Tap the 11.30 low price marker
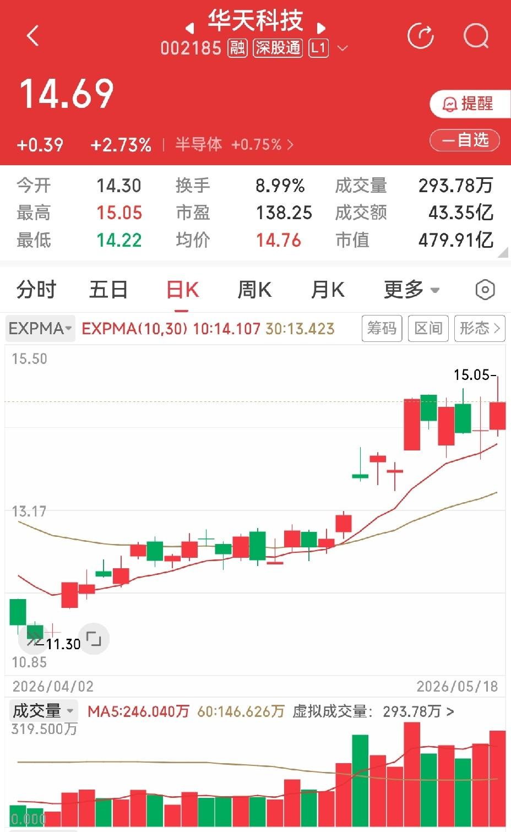This screenshot has width=511, height=832. click(63, 644)
